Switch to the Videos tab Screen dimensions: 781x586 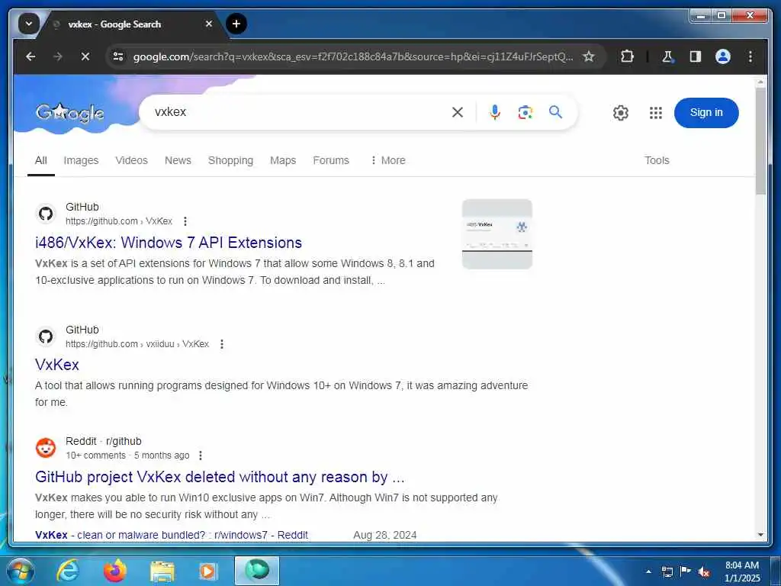(x=131, y=160)
